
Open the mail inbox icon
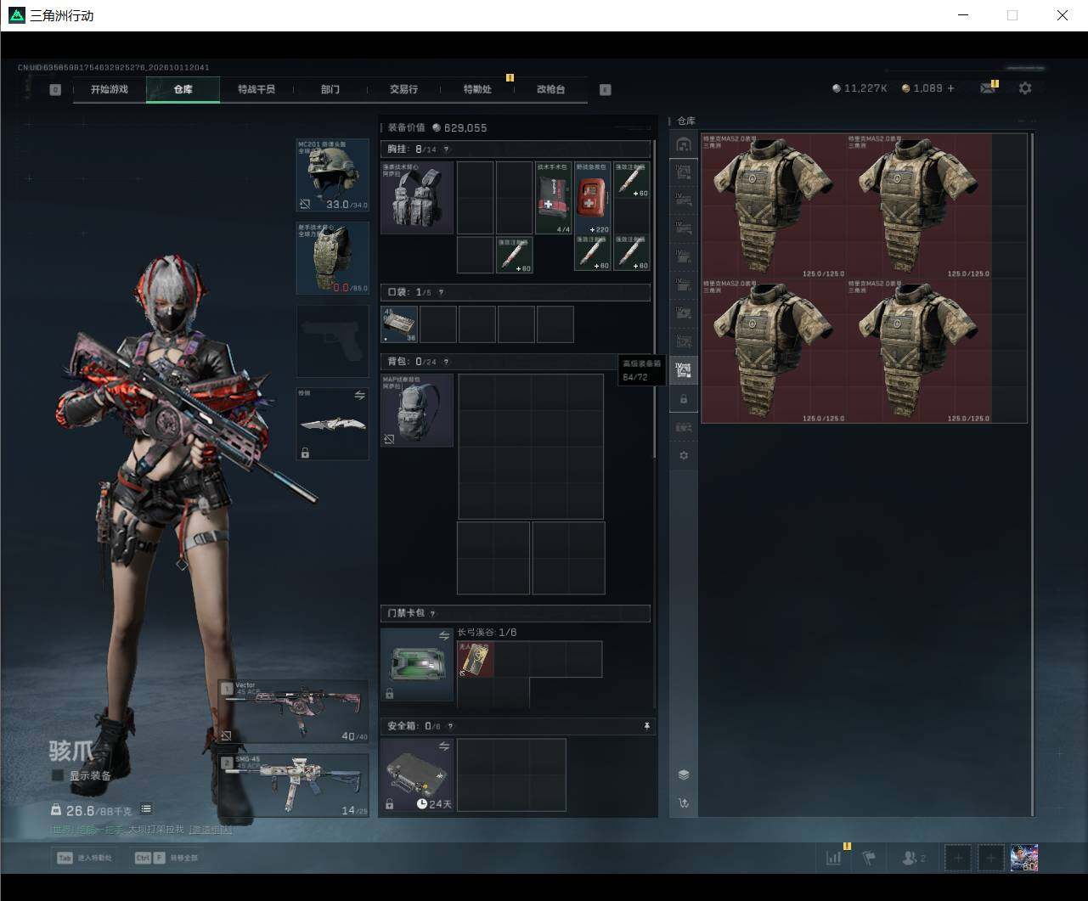[x=987, y=88]
